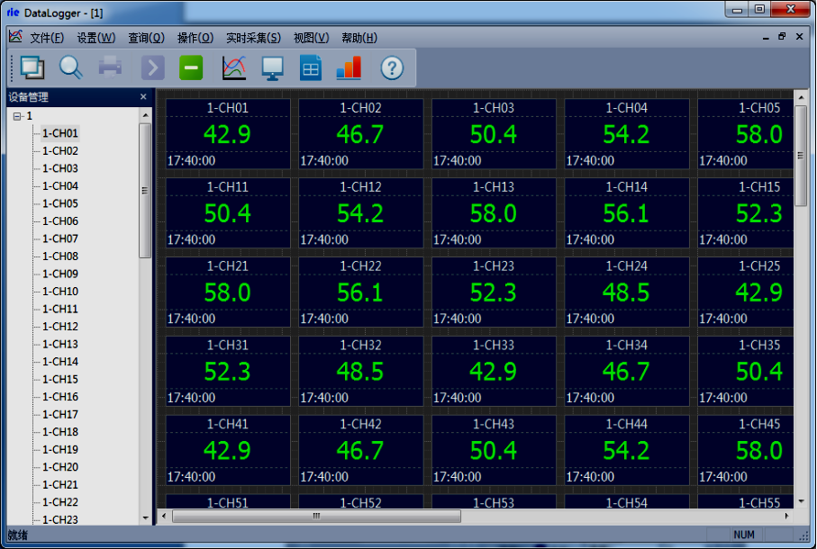Open the 文件(F) menu
Image resolution: width=817 pixels, height=549 pixels.
(x=47, y=38)
